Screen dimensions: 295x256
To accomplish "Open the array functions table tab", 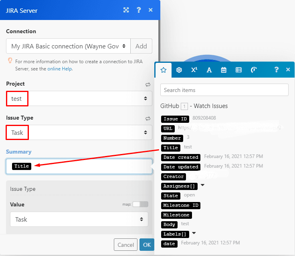I will 238,70.
